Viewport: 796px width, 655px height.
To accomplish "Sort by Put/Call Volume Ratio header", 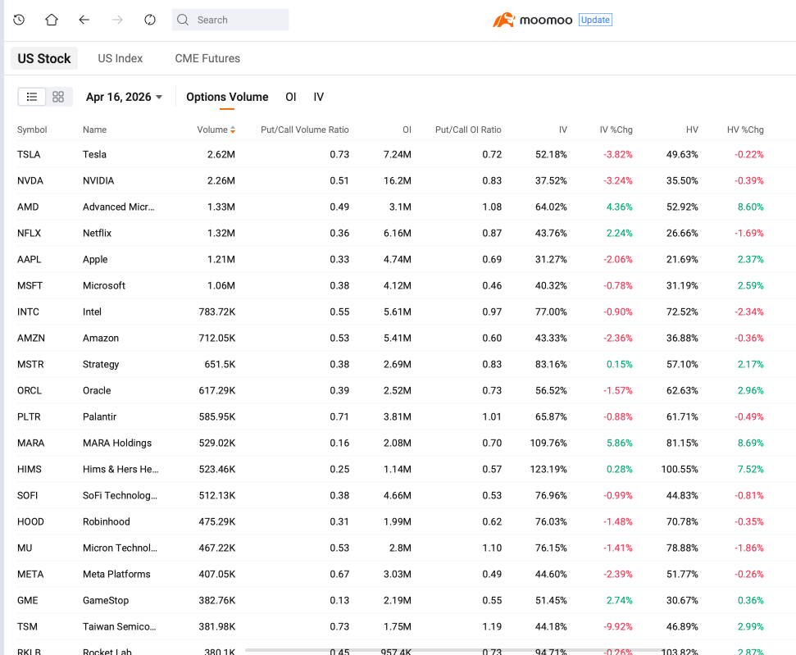I will [305, 130].
